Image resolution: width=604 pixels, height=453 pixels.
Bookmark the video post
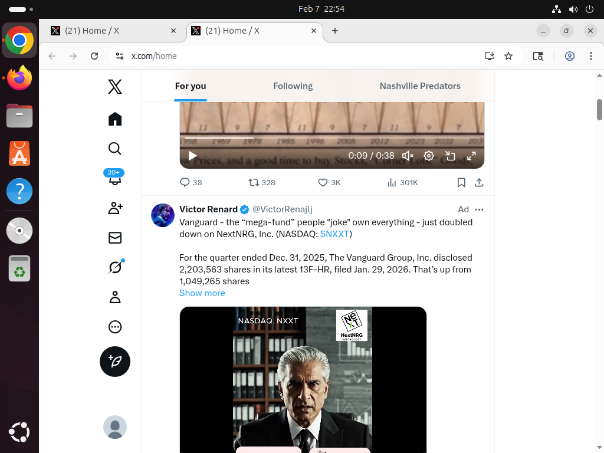tap(461, 183)
